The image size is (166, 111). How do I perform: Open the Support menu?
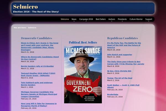(149, 19)
